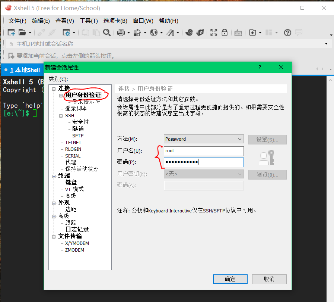334x302 pixels.
Task: Click the dialog help question mark
Action: (260, 67)
